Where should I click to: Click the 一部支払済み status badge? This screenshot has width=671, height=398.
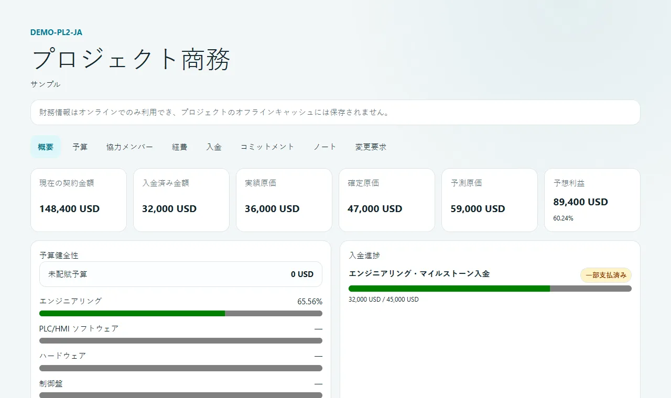coord(606,275)
